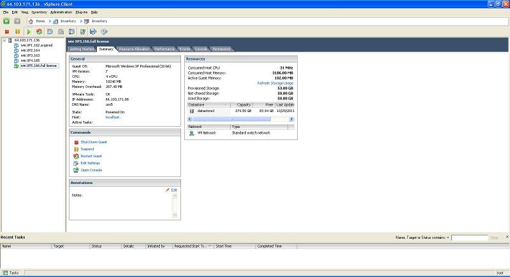Click the VM icon beside win XP3.163
The width and height of the screenshot is (510, 277).
(16, 55)
